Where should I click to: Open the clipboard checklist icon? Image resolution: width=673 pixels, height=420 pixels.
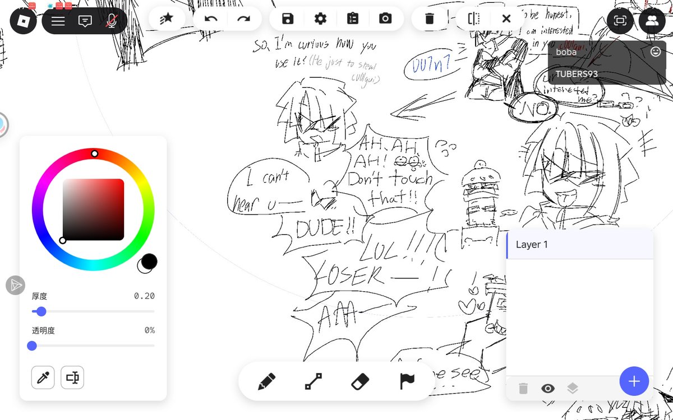click(x=353, y=18)
